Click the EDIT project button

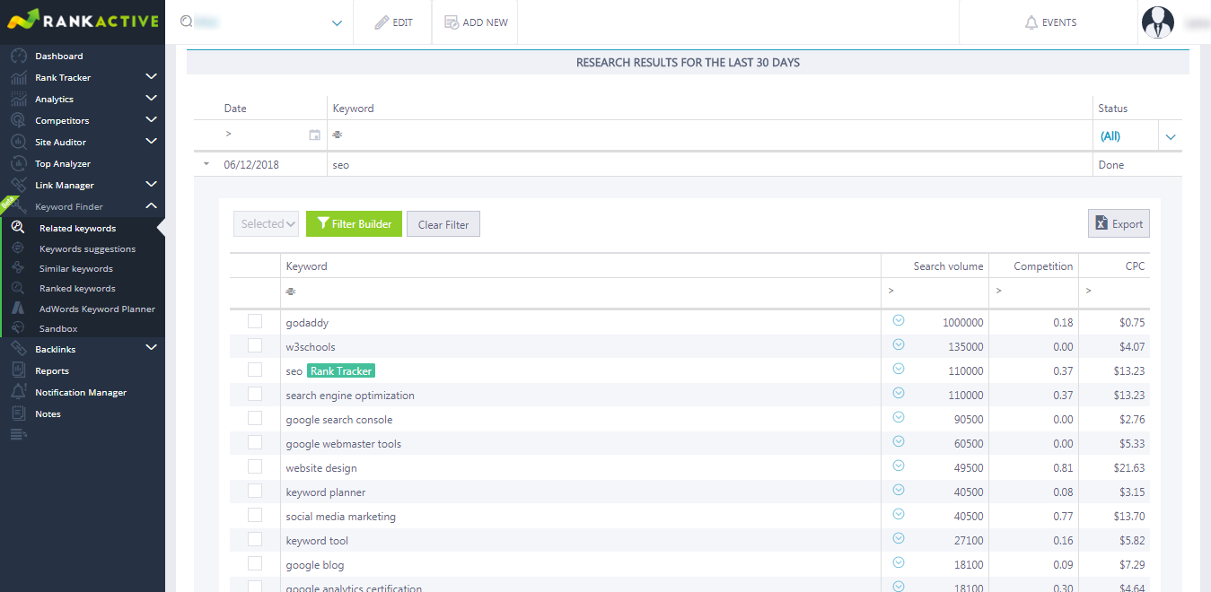coord(394,22)
